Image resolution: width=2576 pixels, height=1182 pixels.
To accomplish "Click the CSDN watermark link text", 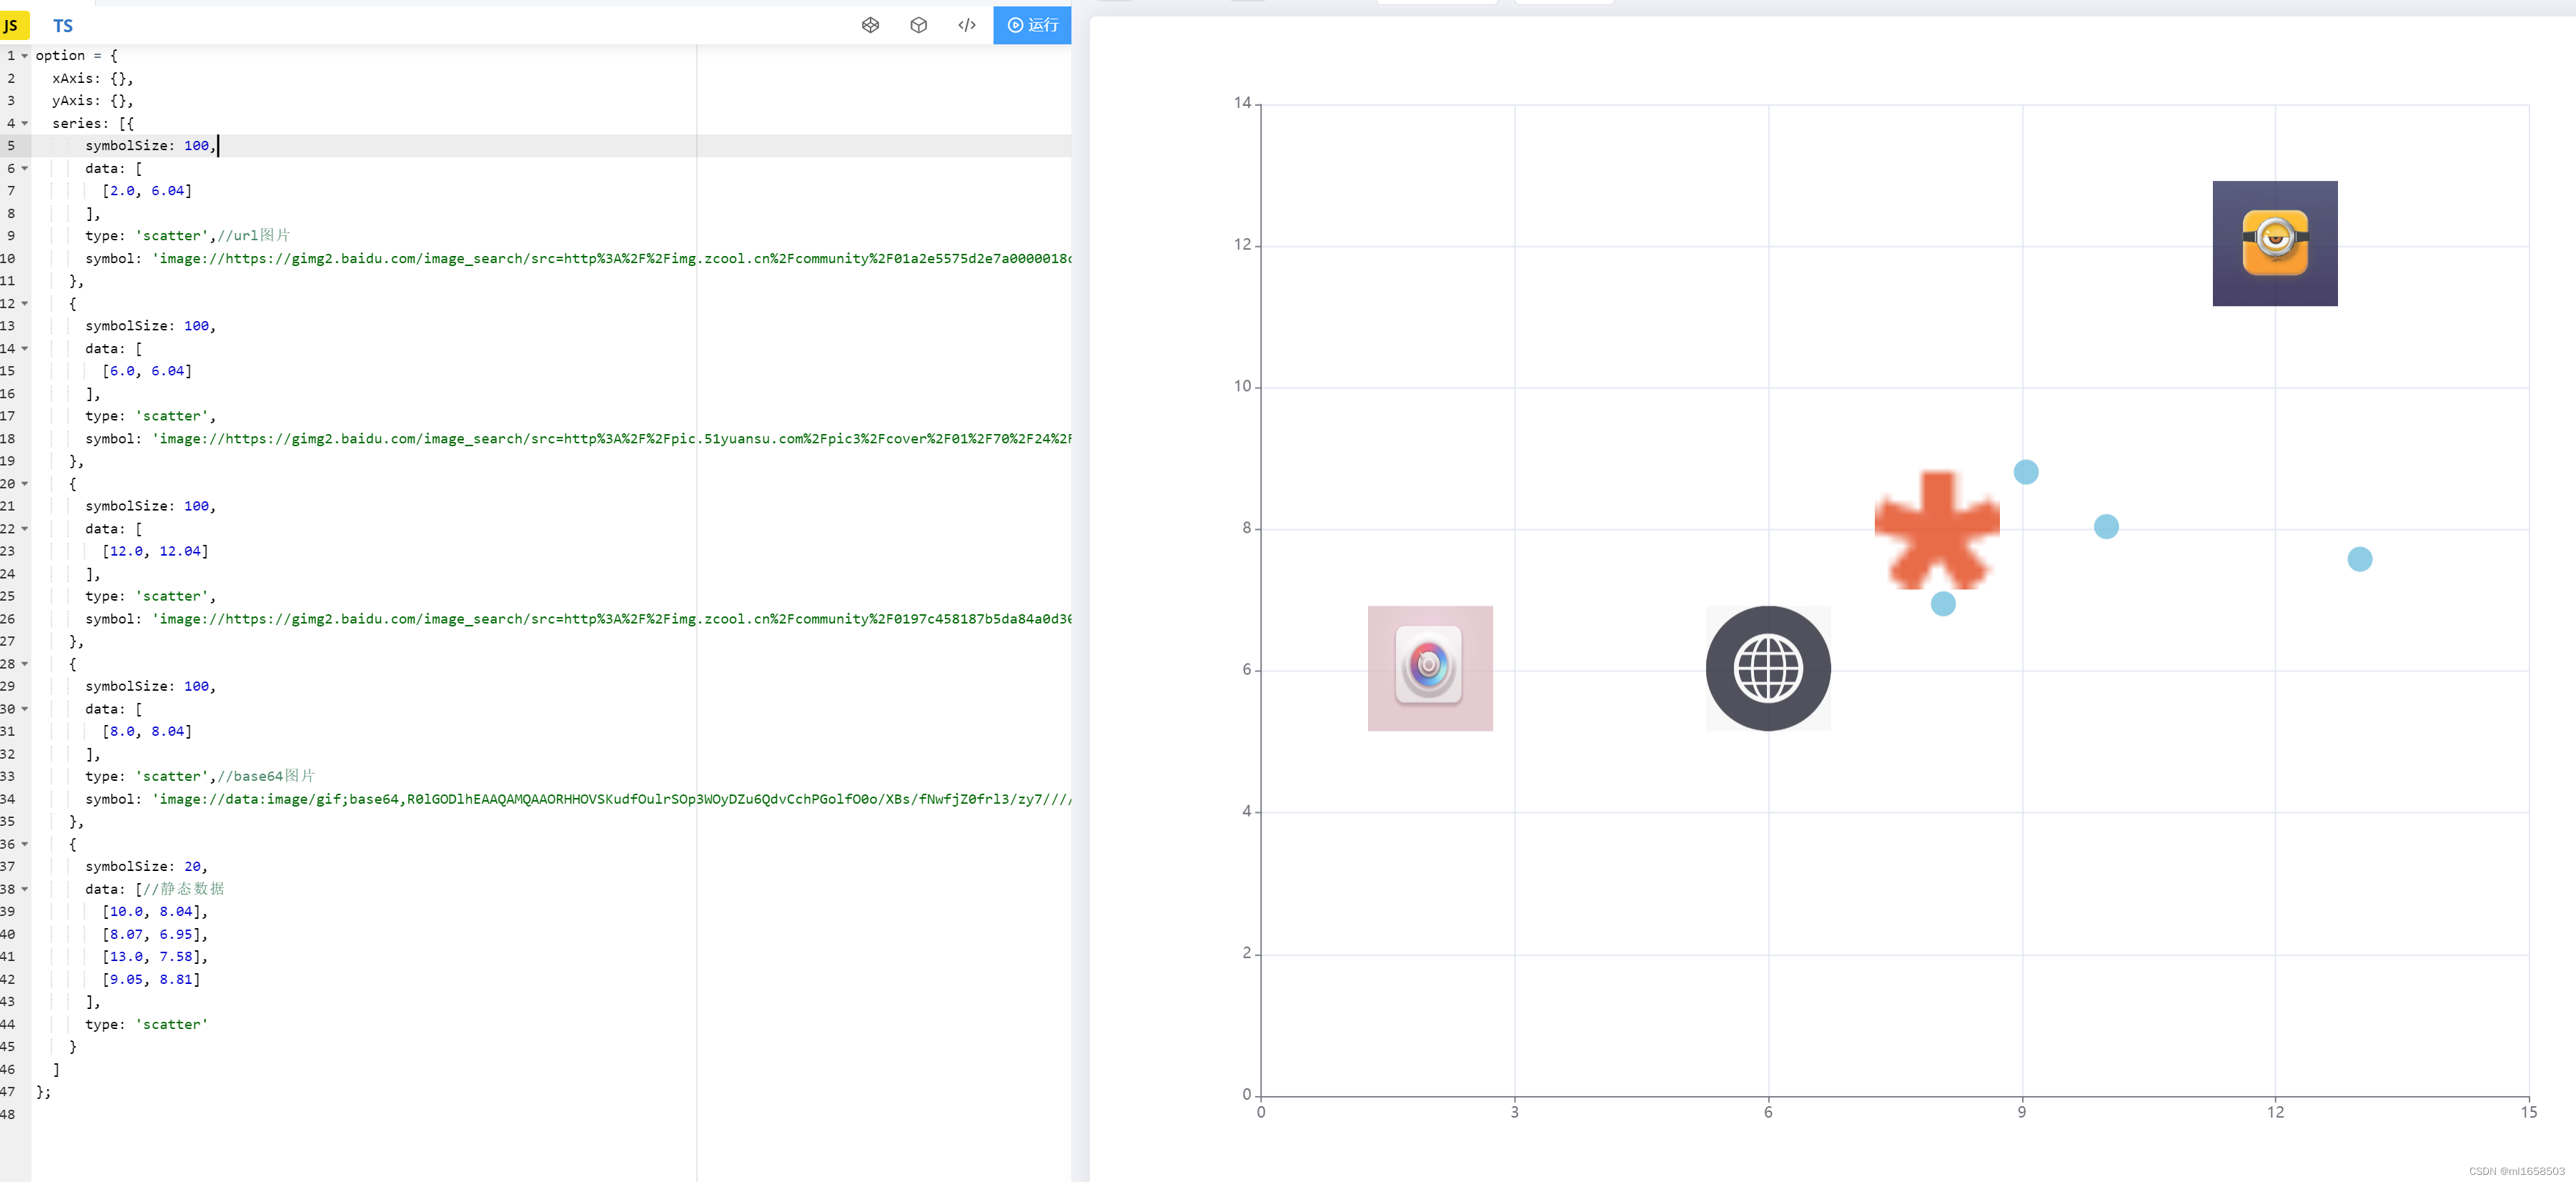I will pos(2515,1171).
